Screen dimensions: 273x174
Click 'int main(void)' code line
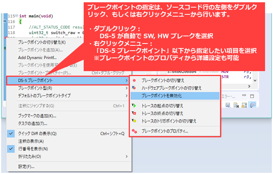pyautogui.click(x=36, y=16)
